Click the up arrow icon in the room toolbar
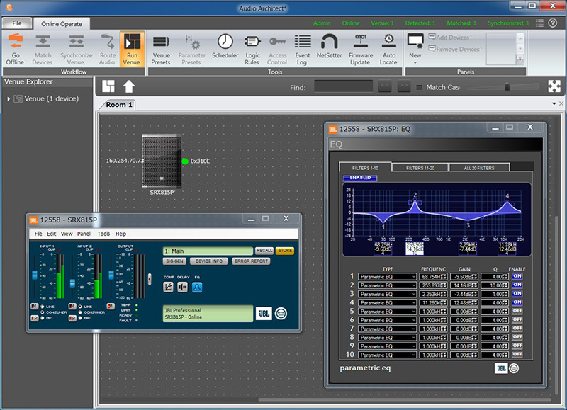Viewport: 567px width, 410px height. pyautogui.click(x=129, y=86)
